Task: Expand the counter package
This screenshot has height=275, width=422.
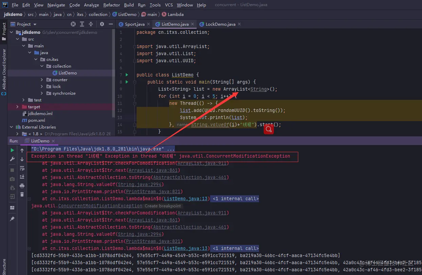Action: click(x=42, y=80)
